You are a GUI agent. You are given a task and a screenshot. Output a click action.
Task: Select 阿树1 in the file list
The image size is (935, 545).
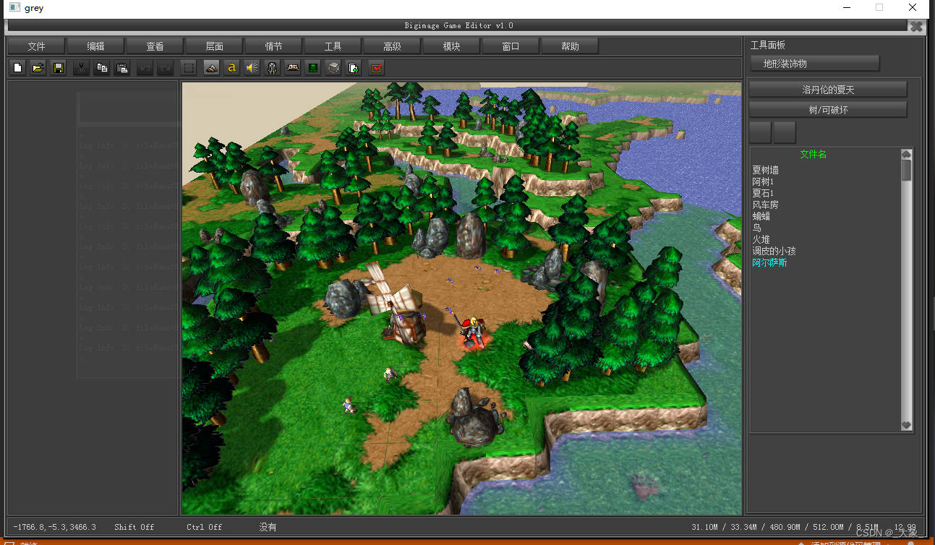763,181
